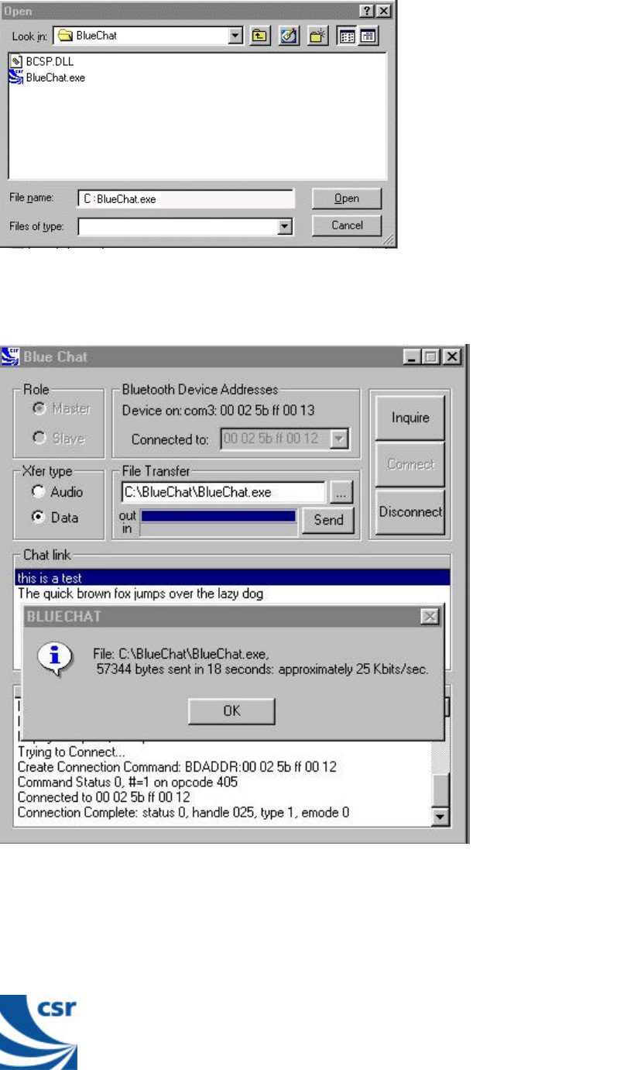Click the File Transfer path field
This screenshot has height=1070, width=627.
coord(223,492)
